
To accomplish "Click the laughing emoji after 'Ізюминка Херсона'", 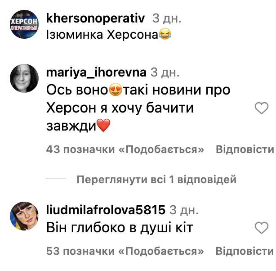I will pyautogui.click(x=165, y=34).
